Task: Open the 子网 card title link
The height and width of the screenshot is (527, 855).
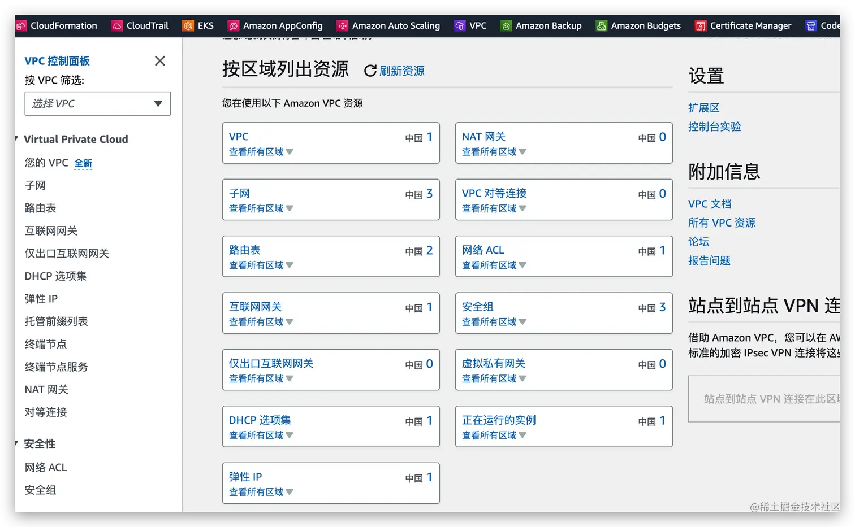Action: (239, 193)
